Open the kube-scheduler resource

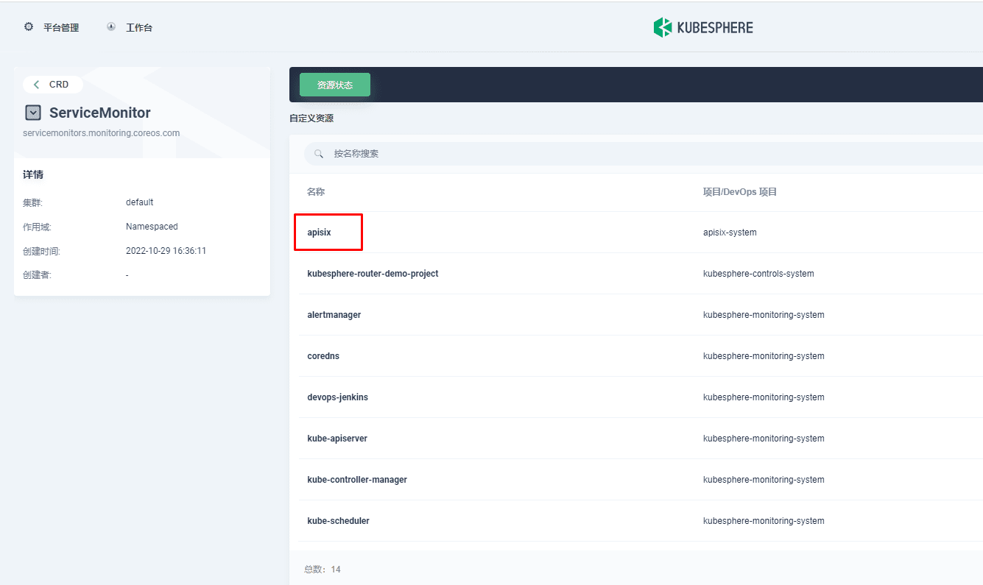338,521
